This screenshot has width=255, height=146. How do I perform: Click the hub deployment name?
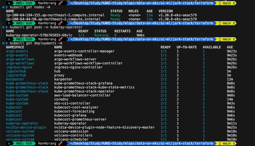[57, 71]
